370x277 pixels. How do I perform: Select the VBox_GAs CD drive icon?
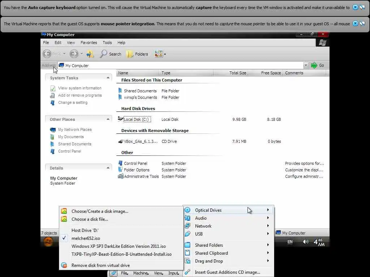click(121, 141)
